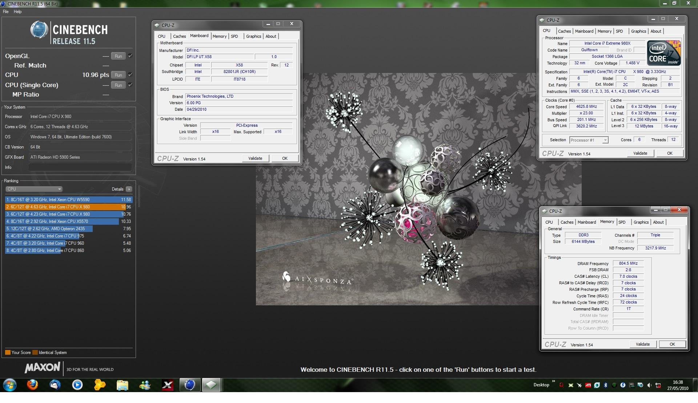698x403 pixels.
Task: Open Windows Live Messenger on taskbar
Action: tap(145, 385)
